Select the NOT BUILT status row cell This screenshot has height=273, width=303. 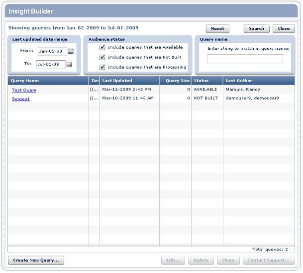(x=206, y=98)
